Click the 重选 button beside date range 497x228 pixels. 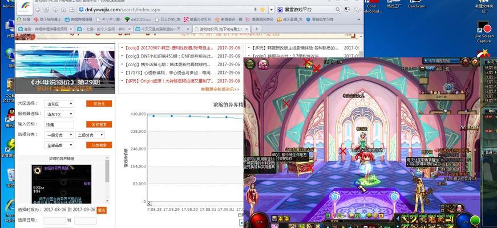(102, 210)
